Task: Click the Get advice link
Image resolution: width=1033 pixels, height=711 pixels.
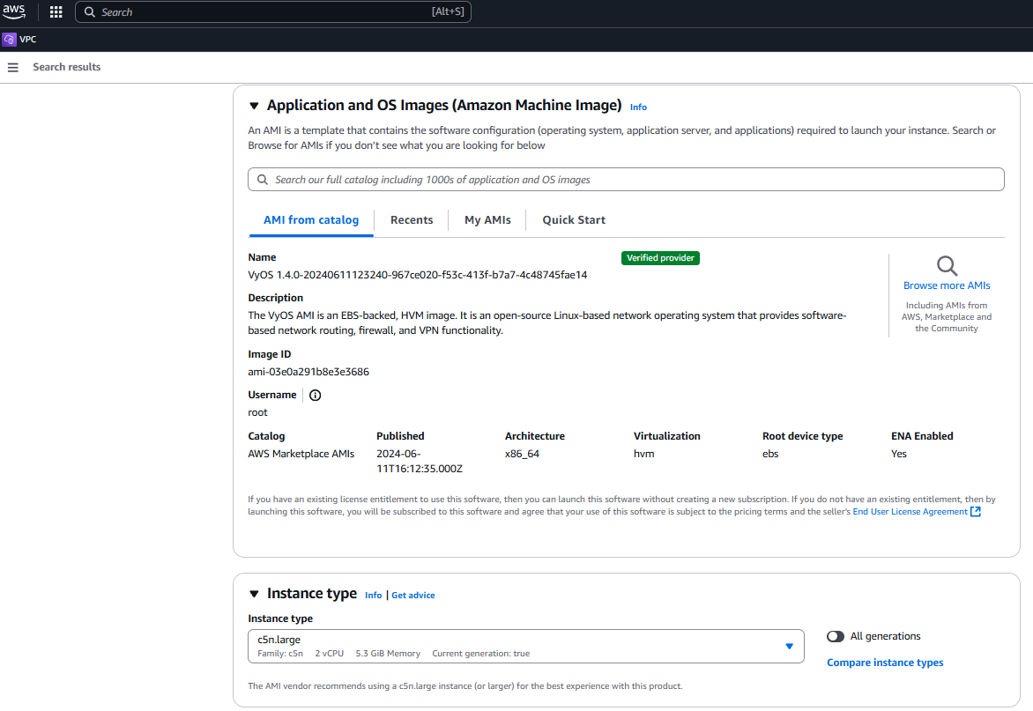Action: tap(412, 595)
